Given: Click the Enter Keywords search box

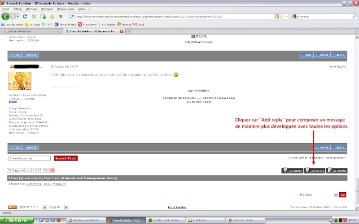Looking at the screenshot, I should pos(30,158).
